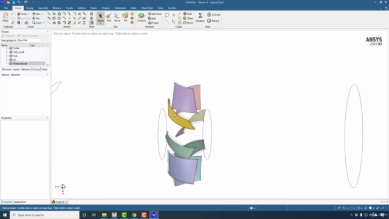
Task: Switch to the Views panel tab
Action: tap(44, 69)
